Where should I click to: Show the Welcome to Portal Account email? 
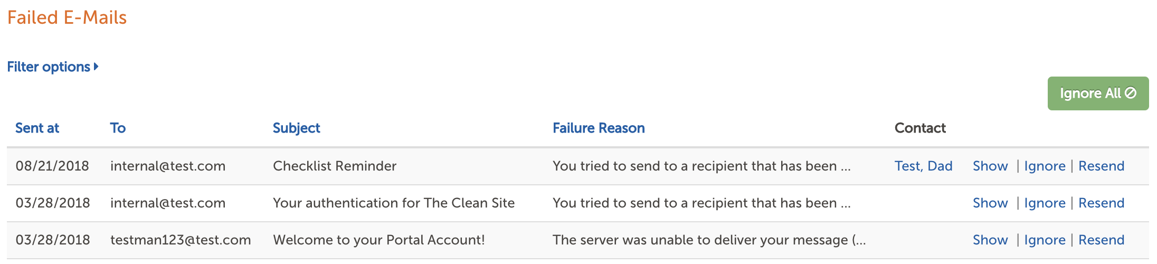(x=990, y=240)
